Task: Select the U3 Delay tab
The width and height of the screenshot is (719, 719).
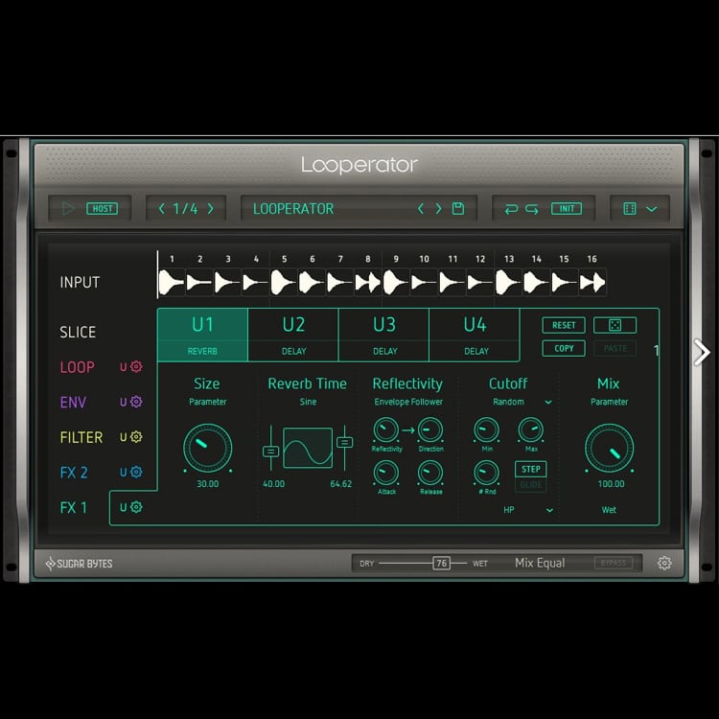Action: tap(384, 335)
